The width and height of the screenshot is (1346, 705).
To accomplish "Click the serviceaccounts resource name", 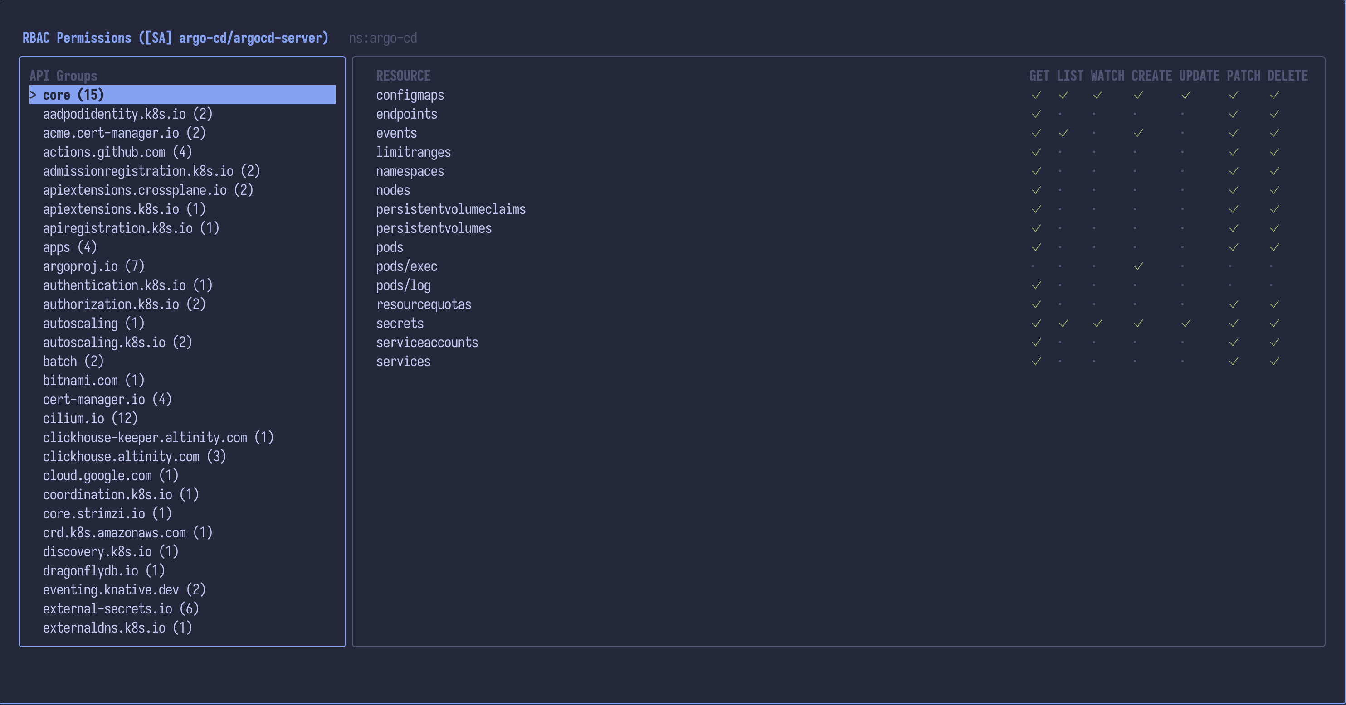I will click(427, 343).
